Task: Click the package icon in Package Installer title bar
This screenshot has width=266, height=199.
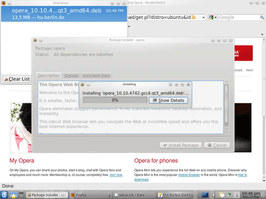Action: tap(35, 40)
